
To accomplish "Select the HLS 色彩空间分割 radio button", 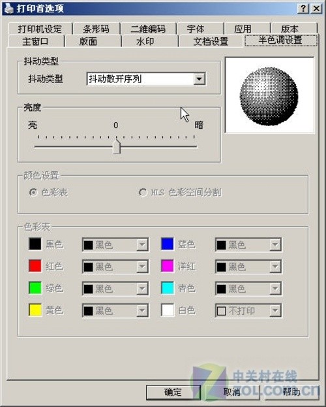I will 143,192.
